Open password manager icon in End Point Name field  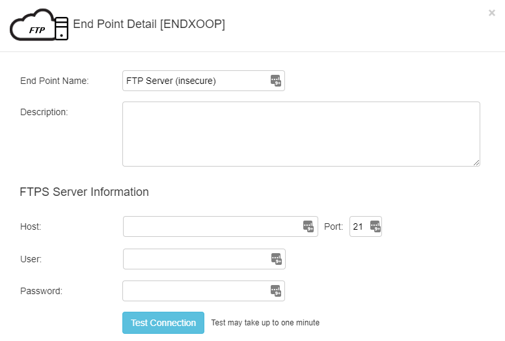pyautogui.click(x=276, y=81)
